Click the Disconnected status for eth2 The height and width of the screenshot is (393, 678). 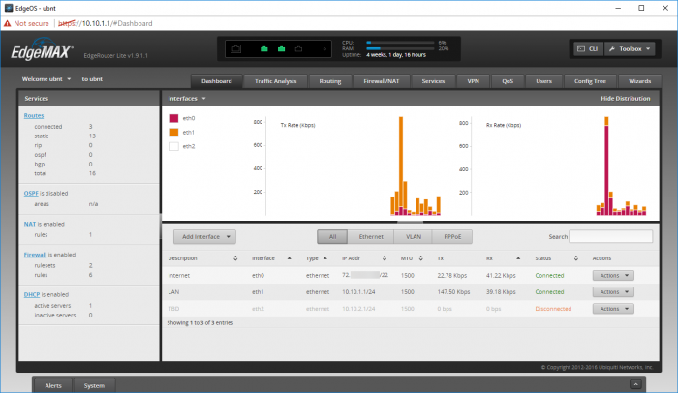click(553, 309)
